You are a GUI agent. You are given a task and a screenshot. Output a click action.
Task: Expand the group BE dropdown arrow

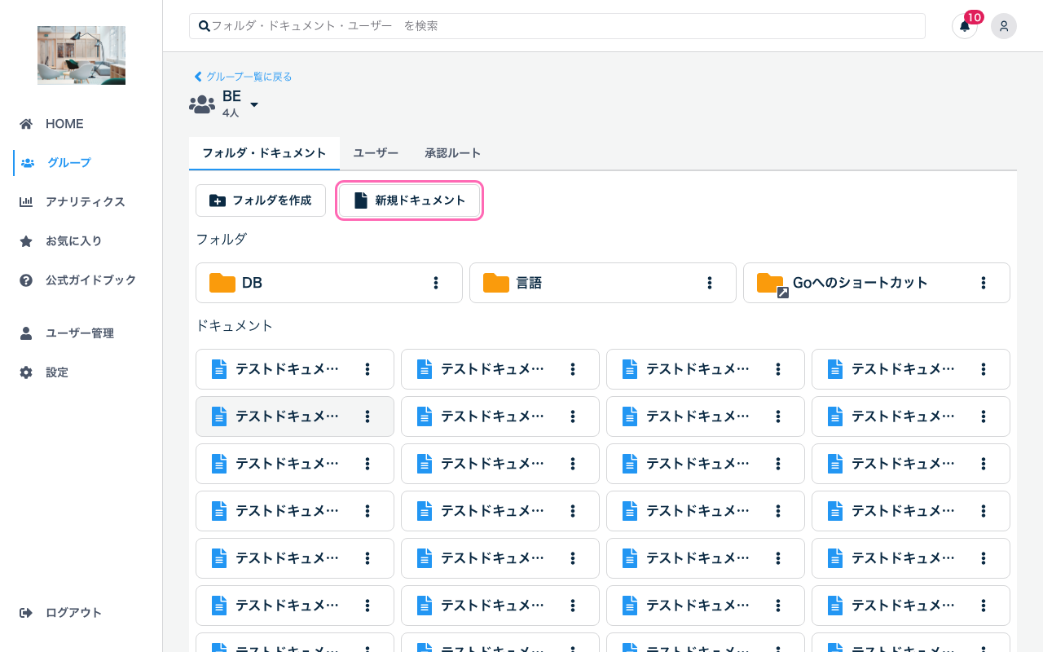click(x=253, y=104)
